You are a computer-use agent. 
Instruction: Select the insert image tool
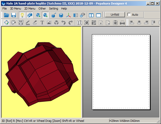(49, 23)
